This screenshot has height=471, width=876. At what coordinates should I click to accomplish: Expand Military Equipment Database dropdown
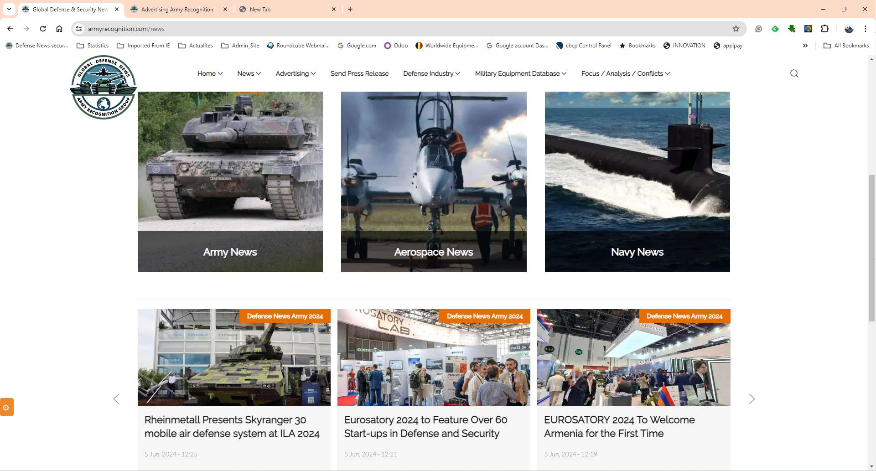(520, 73)
